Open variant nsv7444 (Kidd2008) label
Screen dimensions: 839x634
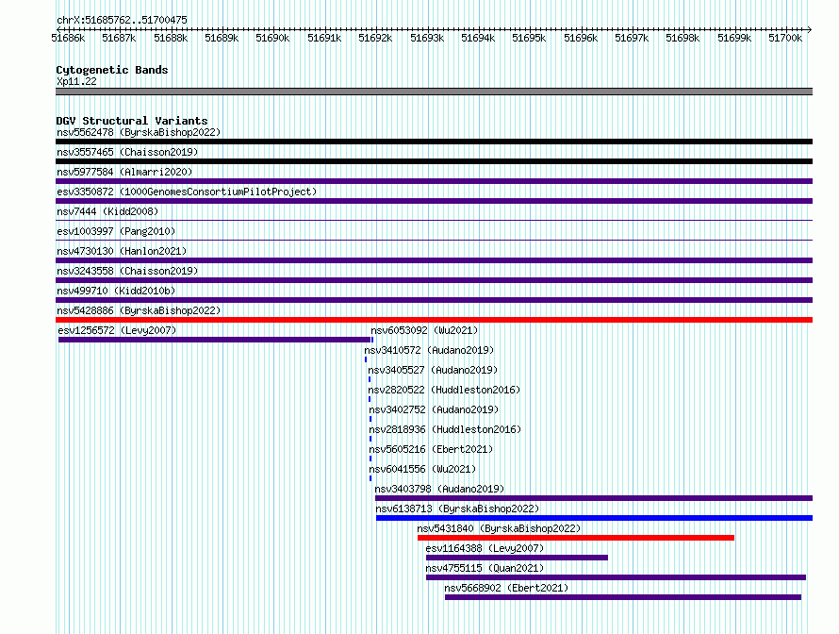click(x=107, y=211)
